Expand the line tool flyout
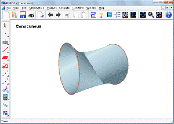This screenshot has width=174, height=124. [5, 50]
